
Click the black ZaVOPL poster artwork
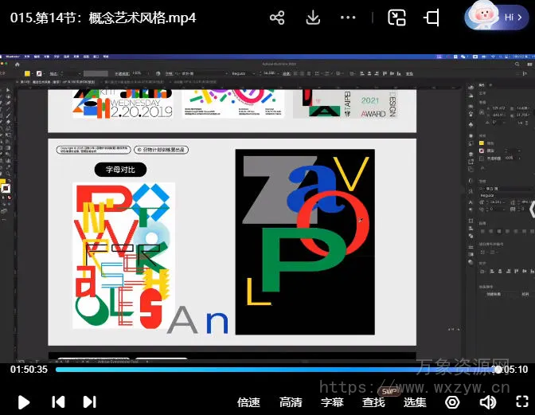(x=304, y=242)
